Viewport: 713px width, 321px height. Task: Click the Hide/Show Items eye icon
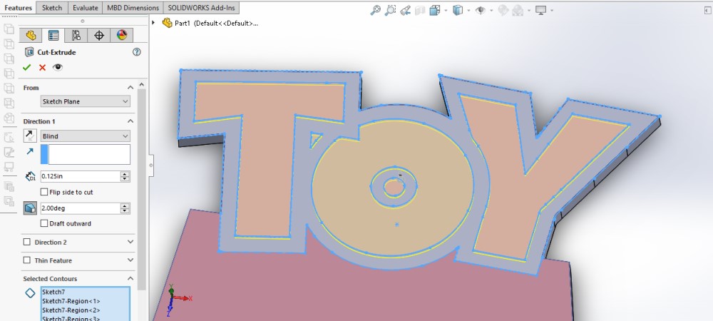tap(480, 10)
